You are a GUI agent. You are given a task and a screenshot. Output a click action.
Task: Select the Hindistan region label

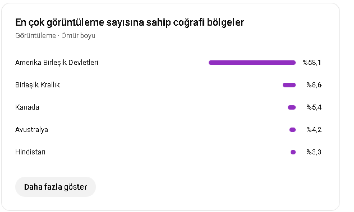(30, 152)
